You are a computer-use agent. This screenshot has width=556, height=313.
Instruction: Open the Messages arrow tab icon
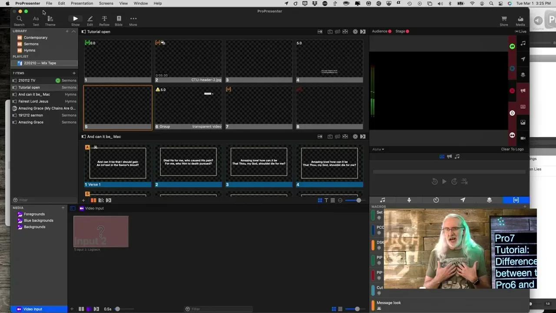click(463, 200)
